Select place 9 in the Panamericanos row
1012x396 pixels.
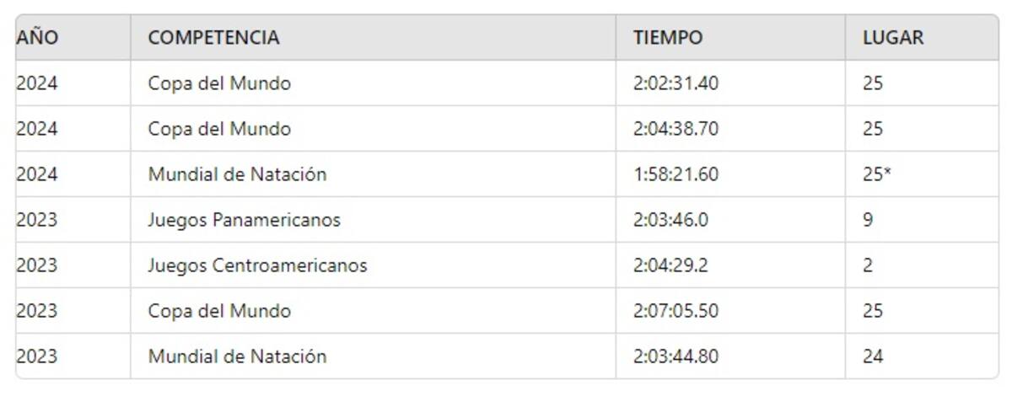(868, 220)
